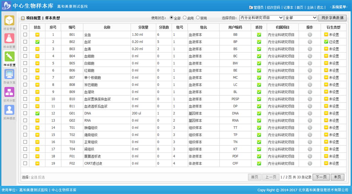Go to next page with 下一页

(321, 177)
